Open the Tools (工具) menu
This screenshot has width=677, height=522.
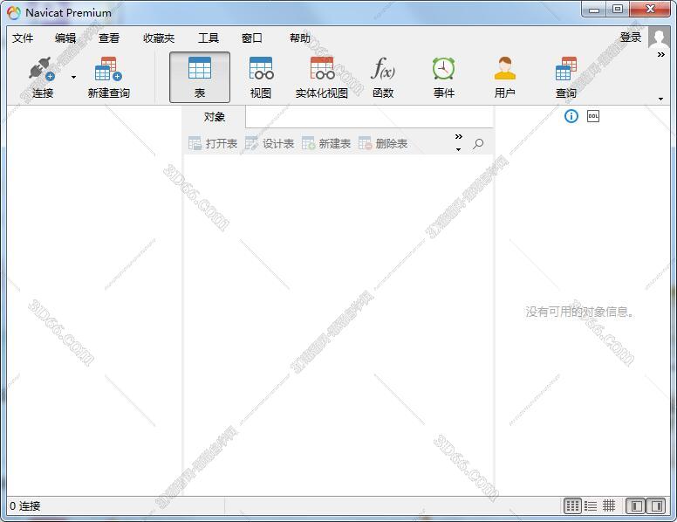(209, 38)
